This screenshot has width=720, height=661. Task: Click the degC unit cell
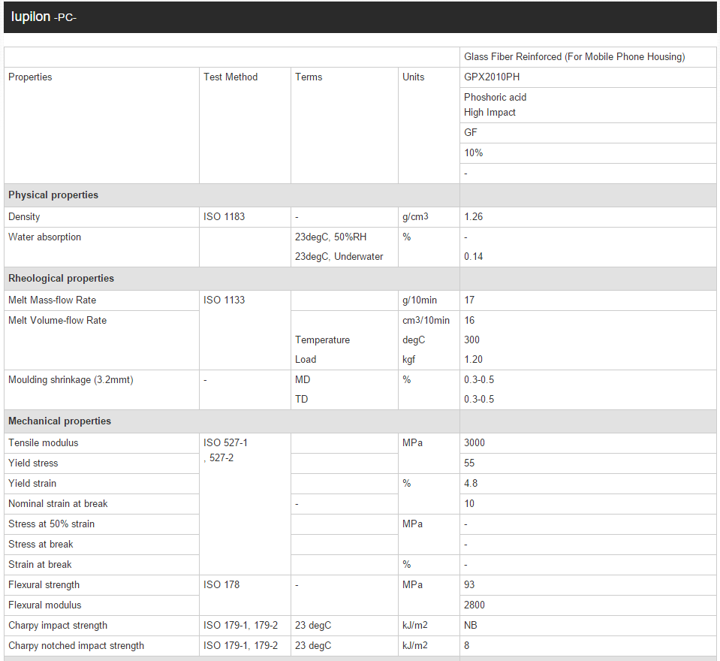pyautogui.click(x=414, y=340)
